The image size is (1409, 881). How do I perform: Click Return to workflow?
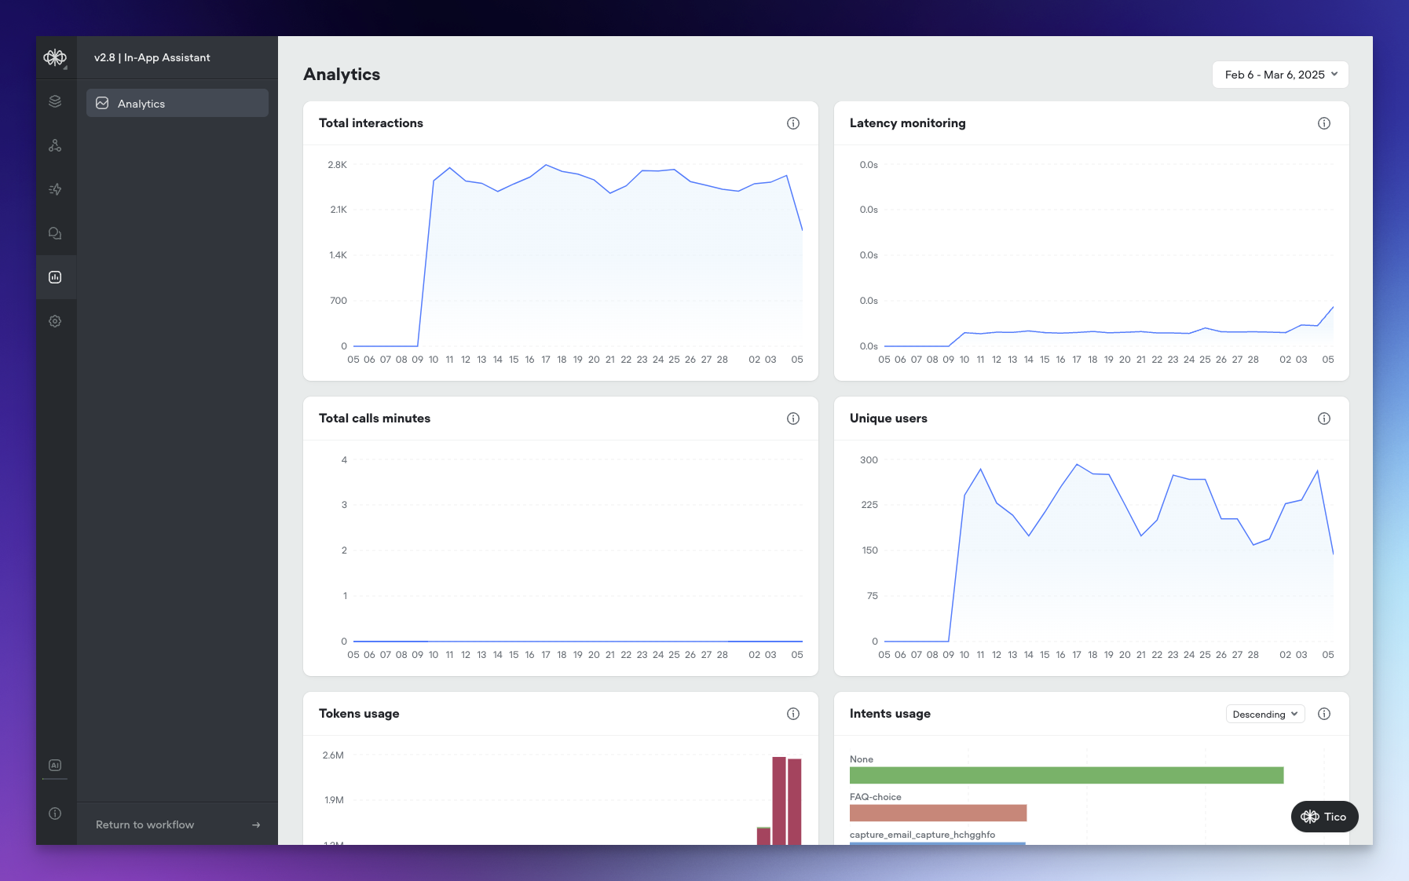point(177,824)
